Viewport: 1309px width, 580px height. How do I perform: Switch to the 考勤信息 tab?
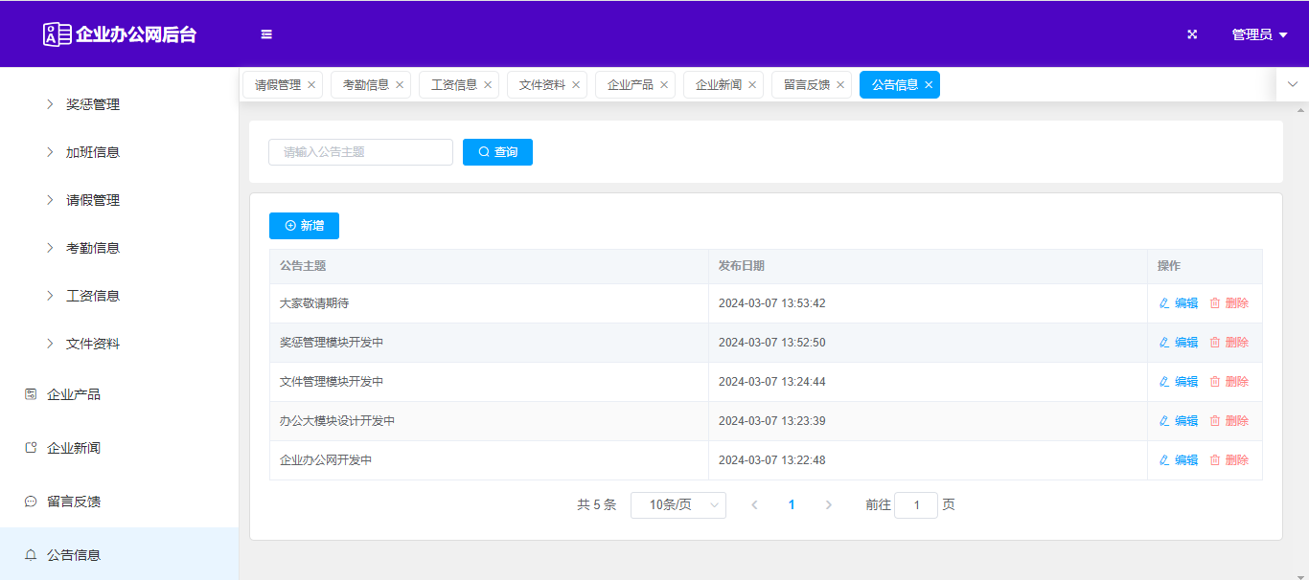pyautogui.click(x=365, y=85)
